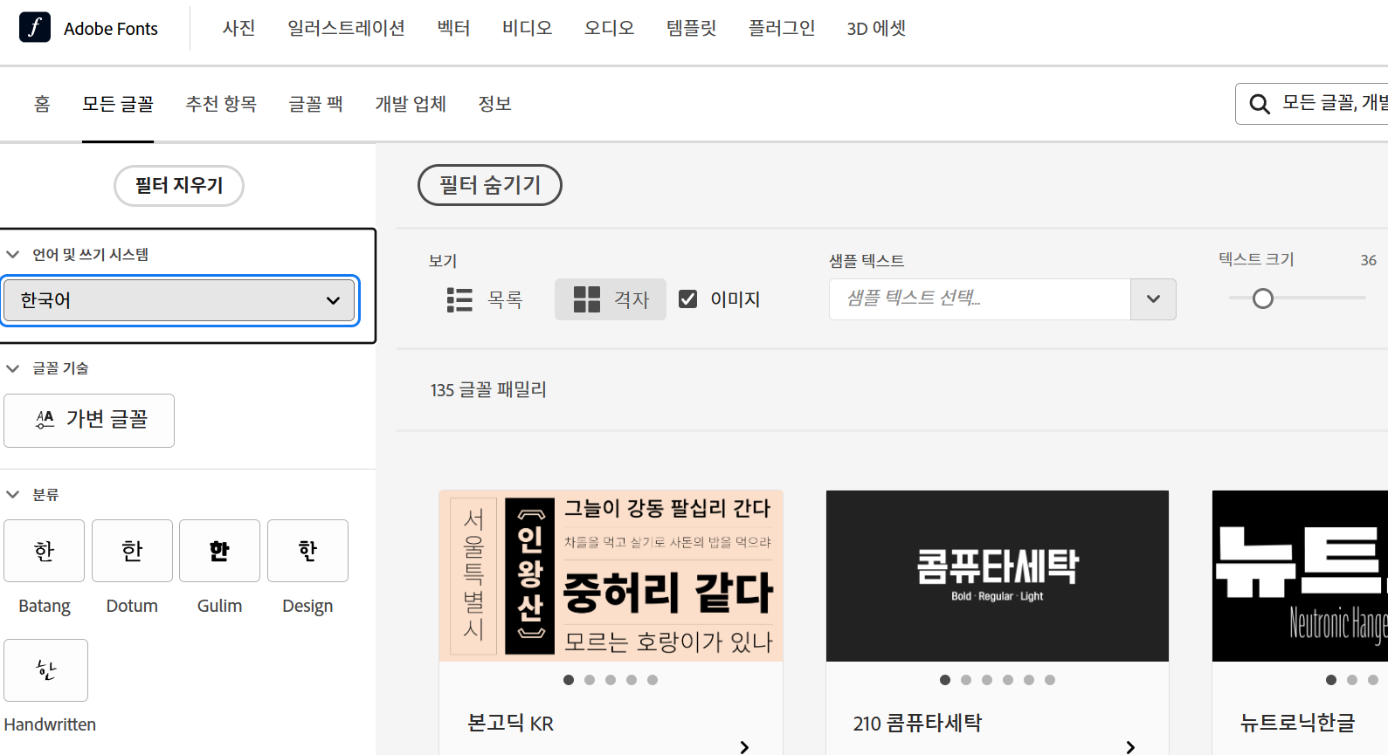Collapse the 글꼴 기술 section
Viewport: 1388px width, 755px height.
tap(13, 368)
